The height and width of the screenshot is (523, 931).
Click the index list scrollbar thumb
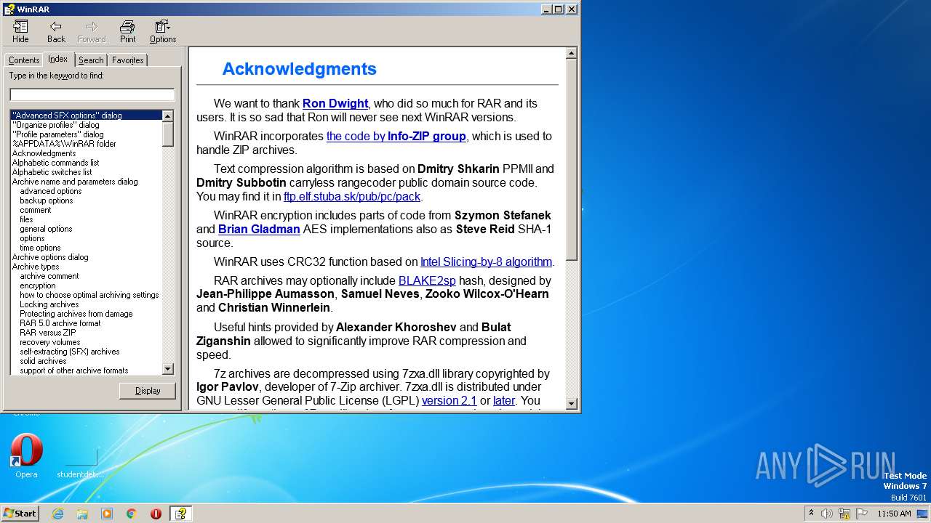click(168, 134)
